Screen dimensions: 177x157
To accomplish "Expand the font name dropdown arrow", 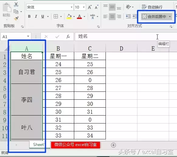I will click(71, 7).
